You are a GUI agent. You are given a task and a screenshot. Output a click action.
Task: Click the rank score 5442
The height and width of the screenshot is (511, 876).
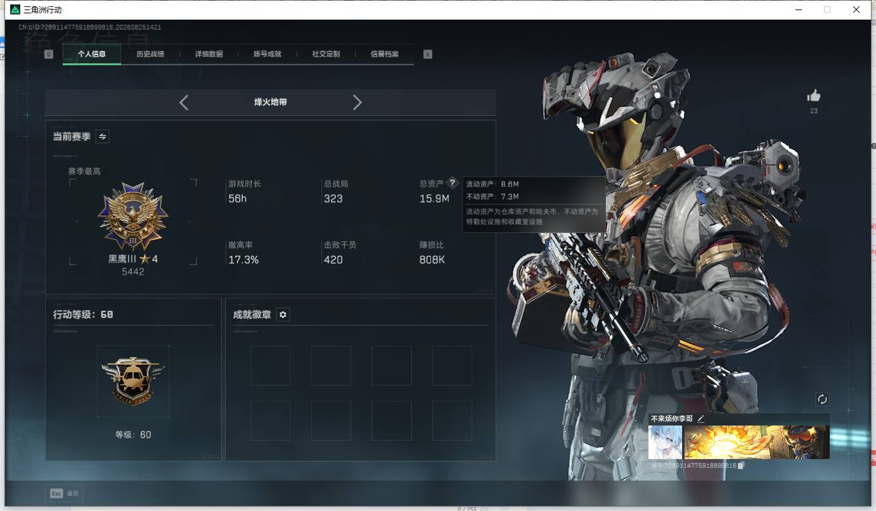[133, 272]
